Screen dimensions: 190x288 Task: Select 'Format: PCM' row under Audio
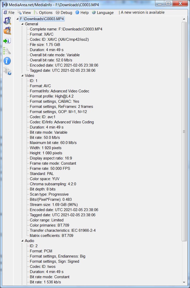coord(41,251)
